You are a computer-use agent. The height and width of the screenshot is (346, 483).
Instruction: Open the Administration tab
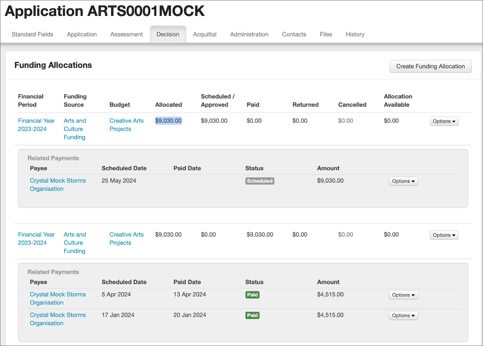(249, 34)
